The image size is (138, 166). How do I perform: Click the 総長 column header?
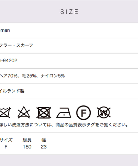pyautogui.click(x=27, y=140)
